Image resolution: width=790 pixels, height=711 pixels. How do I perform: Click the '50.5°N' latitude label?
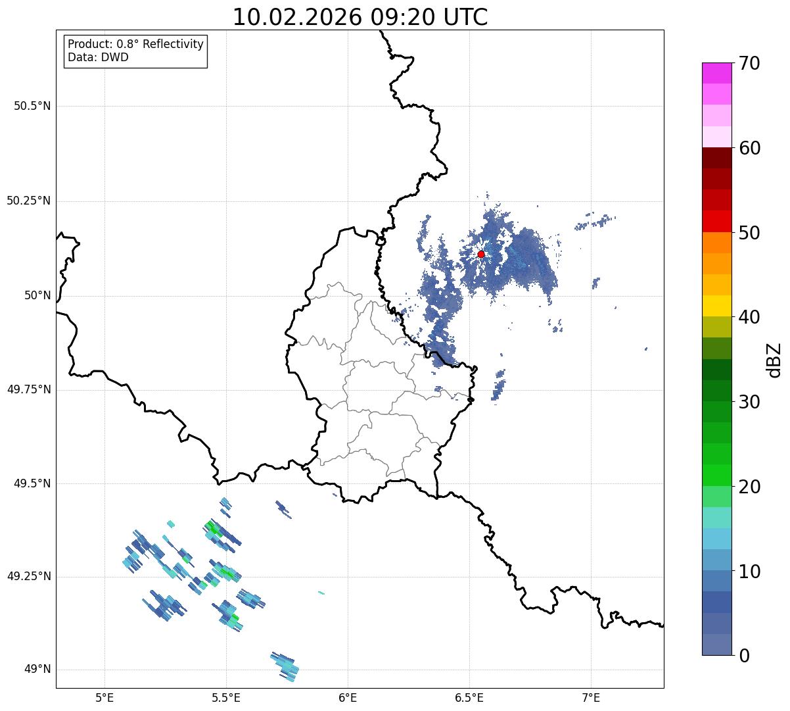point(32,106)
